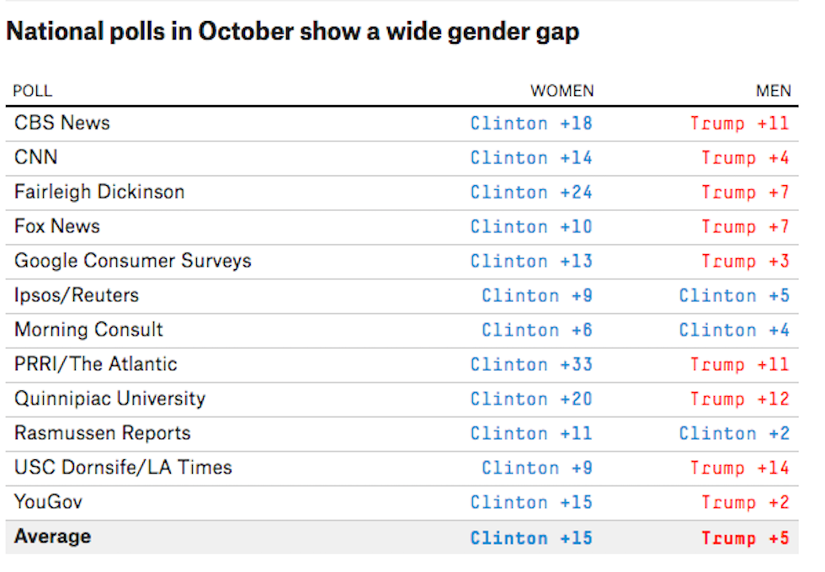Click the Rasmussen Reports poll label
The width and height of the screenshot is (825, 572).
pyautogui.click(x=103, y=433)
